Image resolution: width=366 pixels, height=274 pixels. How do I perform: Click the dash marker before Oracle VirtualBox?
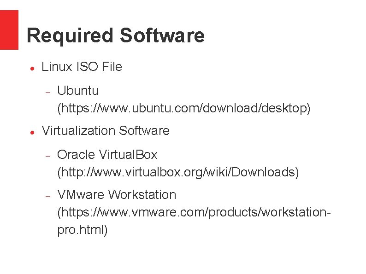click(x=48, y=156)
